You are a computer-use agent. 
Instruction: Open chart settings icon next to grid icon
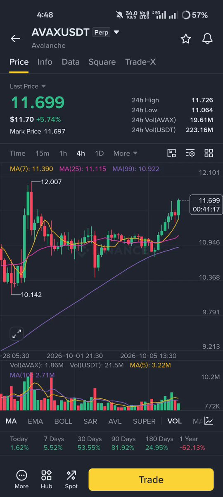coord(190,153)
